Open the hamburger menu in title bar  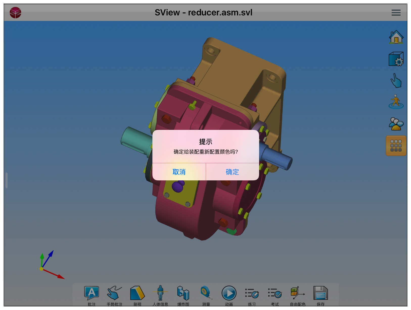[396, 13]
